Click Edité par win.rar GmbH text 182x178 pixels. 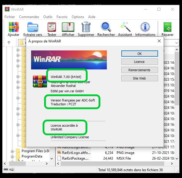(67, 91)
